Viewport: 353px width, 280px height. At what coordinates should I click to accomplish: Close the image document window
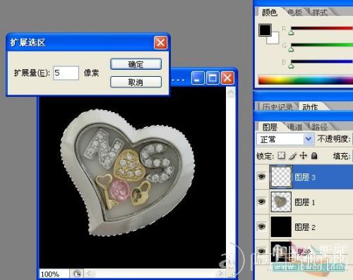click(227, 78)
